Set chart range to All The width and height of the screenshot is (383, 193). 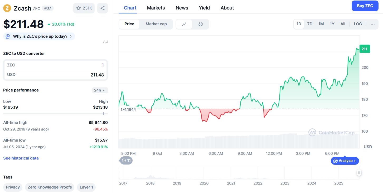(x=343, y=24)
